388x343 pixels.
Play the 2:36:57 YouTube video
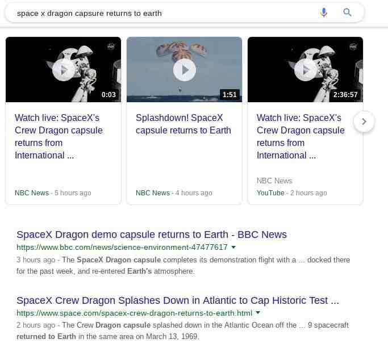(x=306, y=70)
